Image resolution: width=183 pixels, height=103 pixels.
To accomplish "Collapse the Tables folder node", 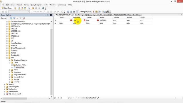I will (9, 62).
